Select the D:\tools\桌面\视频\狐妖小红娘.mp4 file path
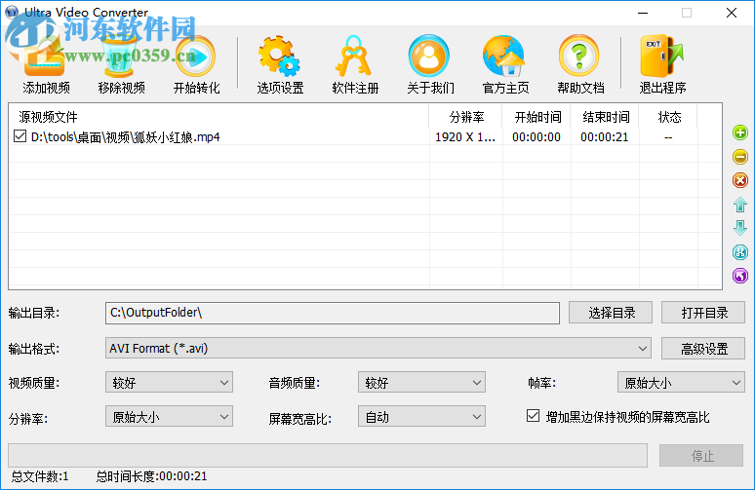The width and height of the screenshot is (755, 490). (x=125, y=137)
